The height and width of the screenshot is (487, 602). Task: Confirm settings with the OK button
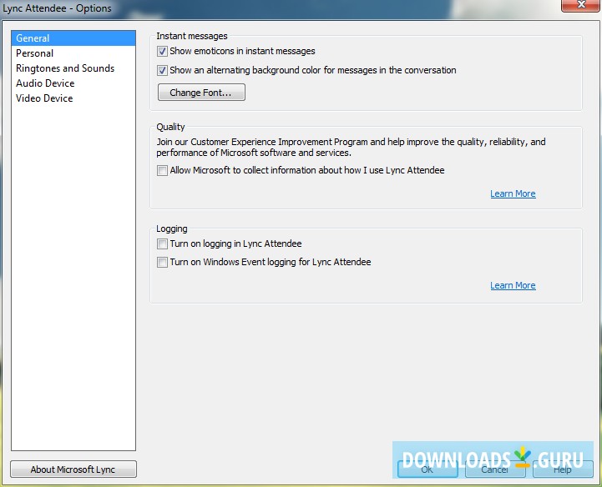pos(427,469)
